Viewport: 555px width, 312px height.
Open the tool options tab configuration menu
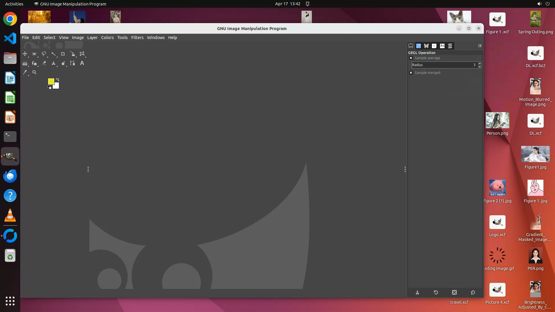pyautogui.click(x=480, y=46)
